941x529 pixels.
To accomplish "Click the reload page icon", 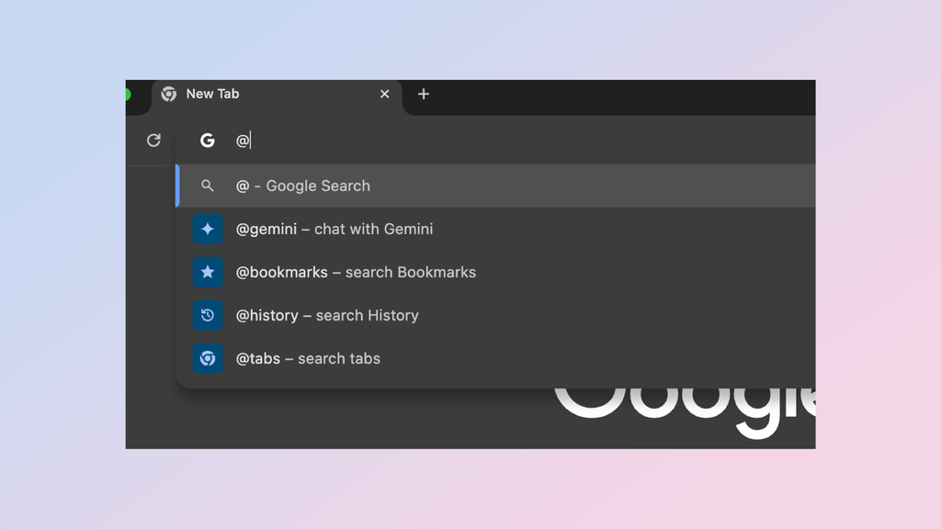I will [153, 141].
